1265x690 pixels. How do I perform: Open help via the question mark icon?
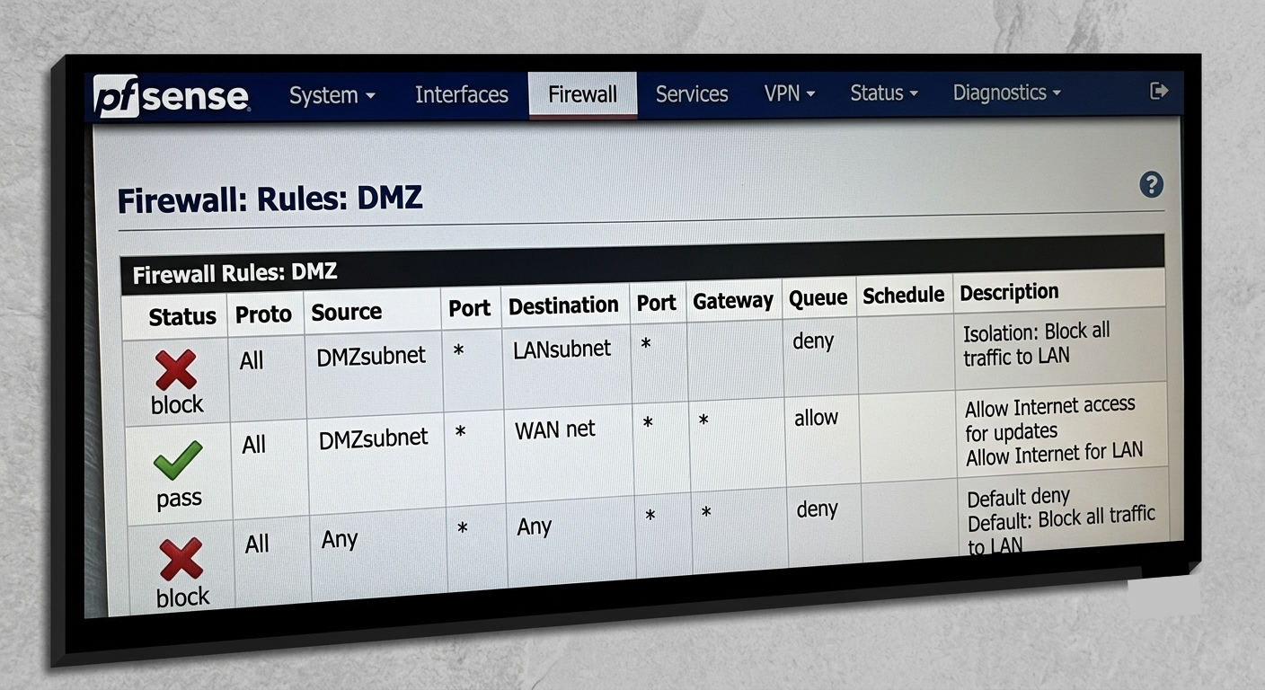click(1151, 185)
